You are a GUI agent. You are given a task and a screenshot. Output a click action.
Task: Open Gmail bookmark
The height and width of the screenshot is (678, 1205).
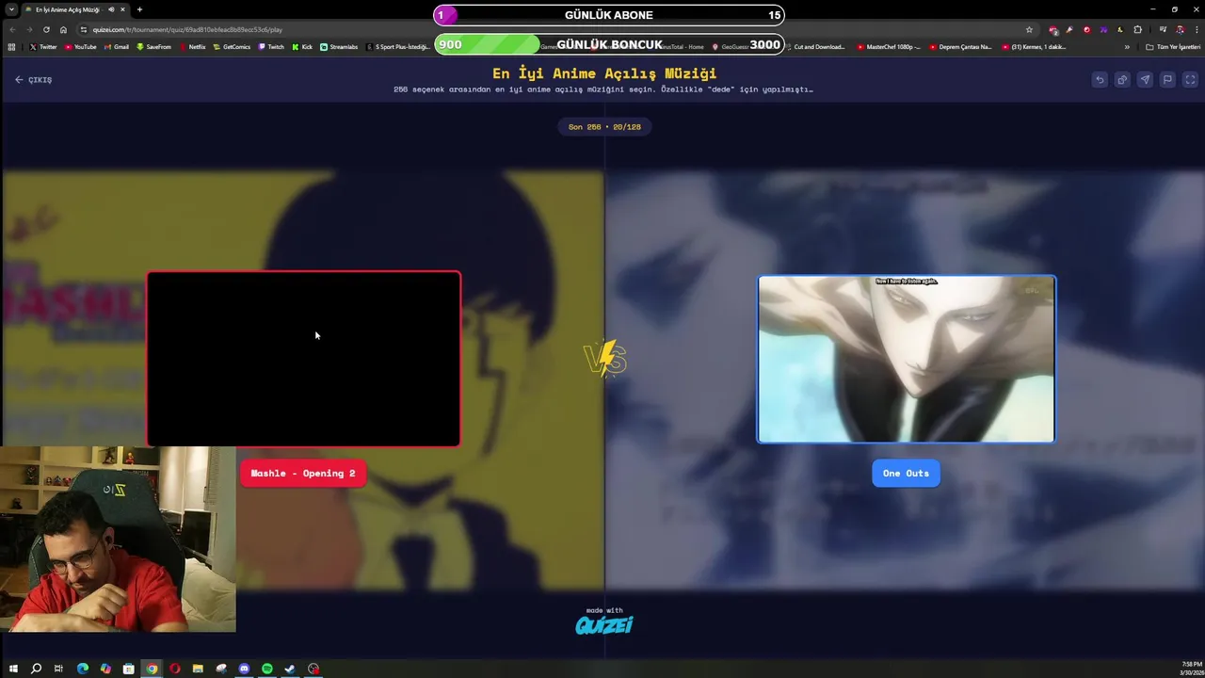coord(117,46)
